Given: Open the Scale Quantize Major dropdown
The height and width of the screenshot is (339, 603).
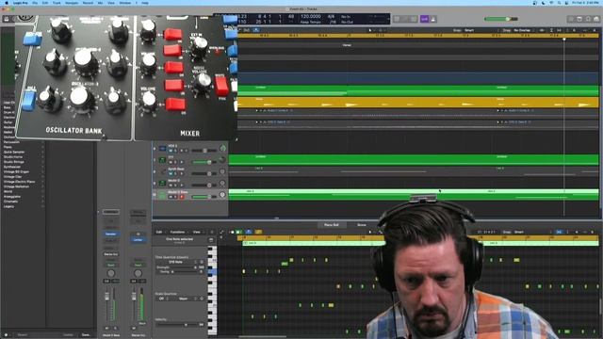Looking at the screenshot, I should (187, 299).
